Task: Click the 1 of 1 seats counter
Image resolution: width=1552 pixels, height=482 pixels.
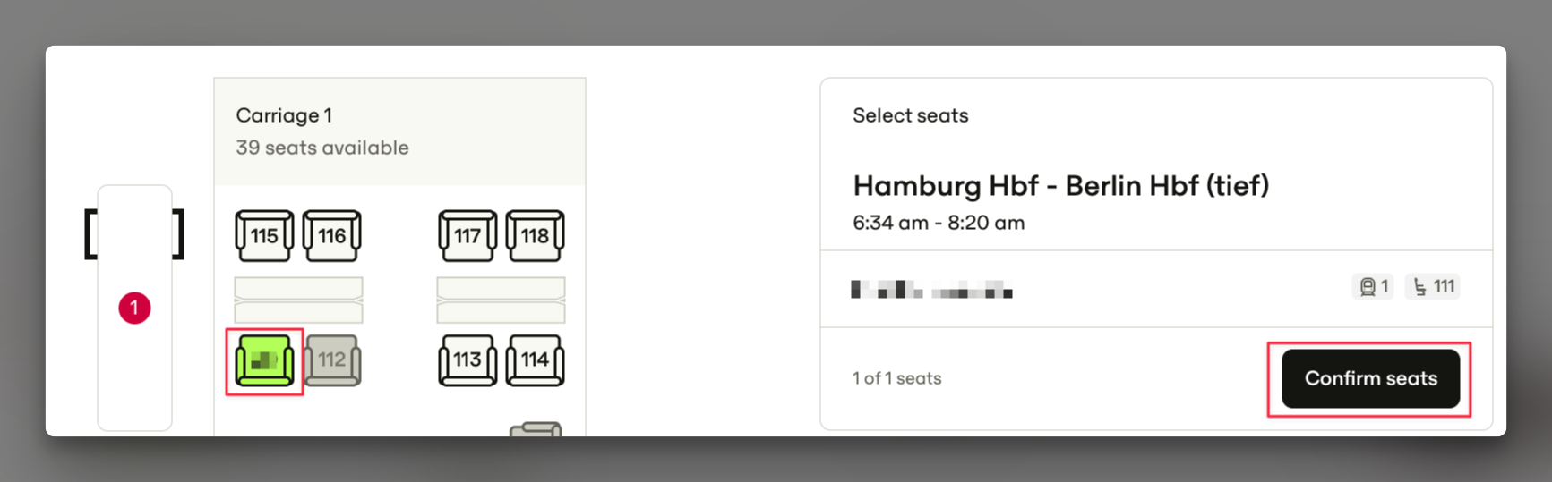Action: point(896,378)
